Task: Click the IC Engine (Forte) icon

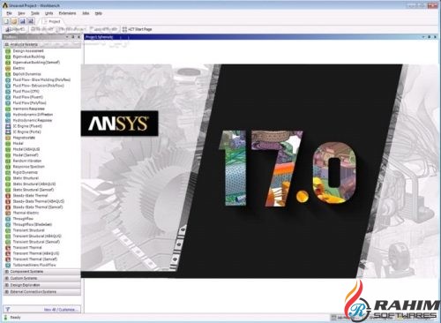Action: [x=8, y=131]
